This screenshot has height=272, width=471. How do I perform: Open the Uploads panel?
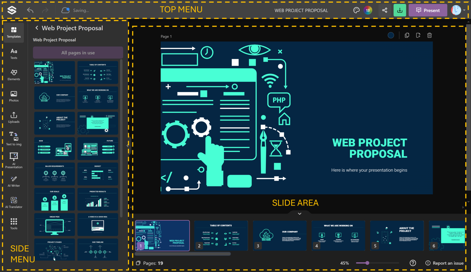pos(13,117)
